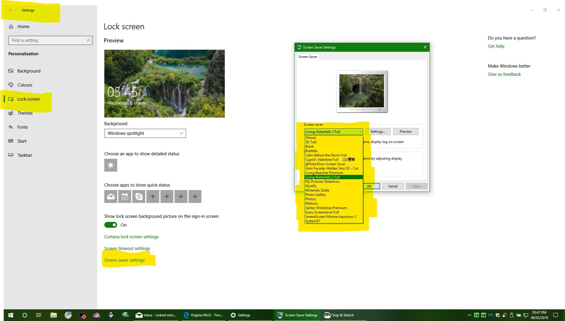Image resolution: width=565 pixels, height=321 pixels.
Task: Open File Explorer from the taskbar
Action: point(53,315)
